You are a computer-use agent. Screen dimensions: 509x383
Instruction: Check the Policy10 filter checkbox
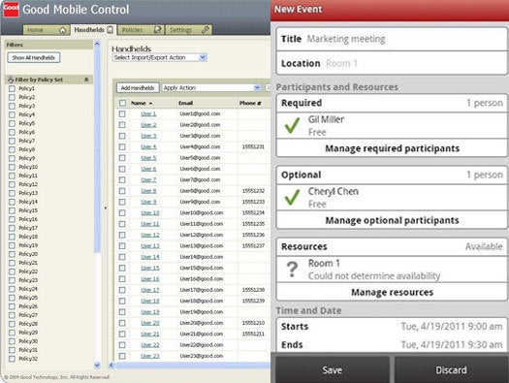coord(12,167)
